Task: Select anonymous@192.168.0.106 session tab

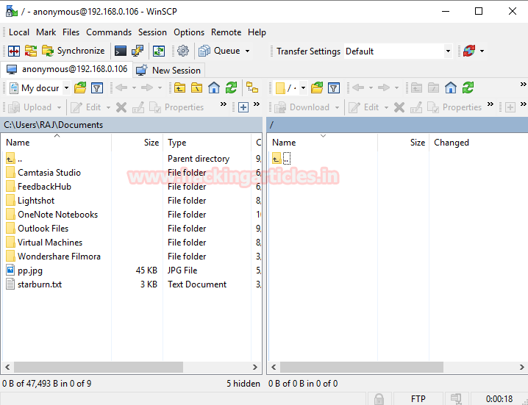Action: (x=67, y=70)
